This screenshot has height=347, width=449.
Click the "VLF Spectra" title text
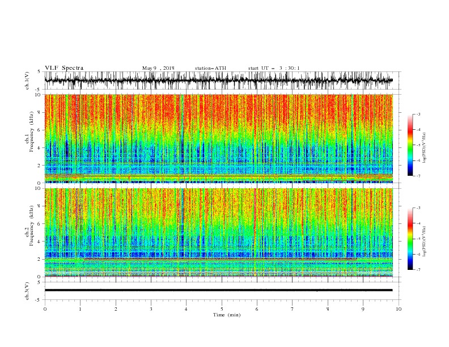pos(64,68)
